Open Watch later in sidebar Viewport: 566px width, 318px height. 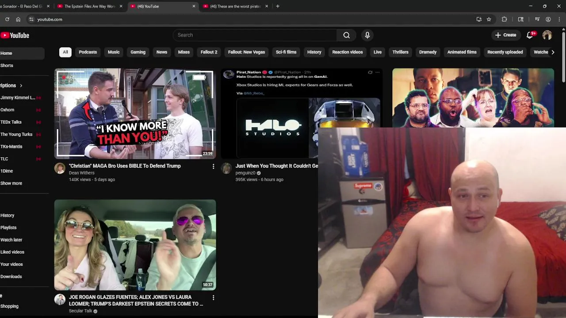(x=21, y=240)
